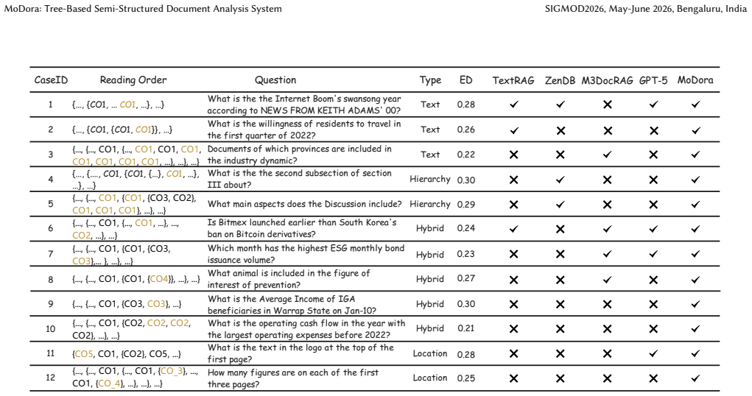Image resolution: width=752 pixels, height=396 pixels.
Task: Click the GPT-5 checkmark in case 11
Action: click(x=653, y=354)
